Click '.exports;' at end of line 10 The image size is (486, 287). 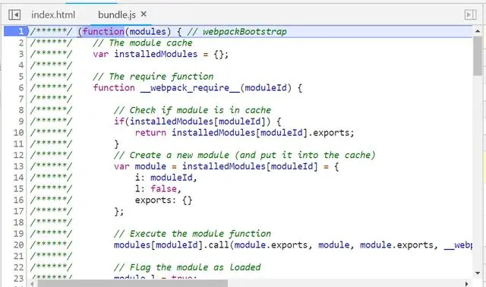tap(331, 133)
